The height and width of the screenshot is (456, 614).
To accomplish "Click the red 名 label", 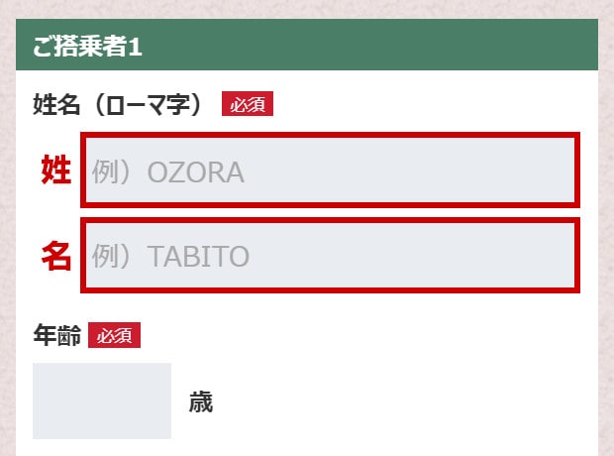I will pos(55,256).
